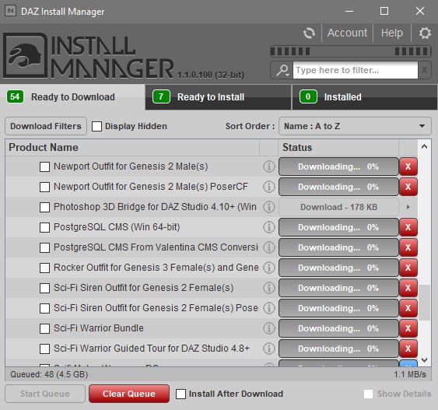This screenshot has height=410, width=438.
Task: Cancel download of PostgreSQL CMS (Win 64-bit)
Action: click(x=408, y=227)
